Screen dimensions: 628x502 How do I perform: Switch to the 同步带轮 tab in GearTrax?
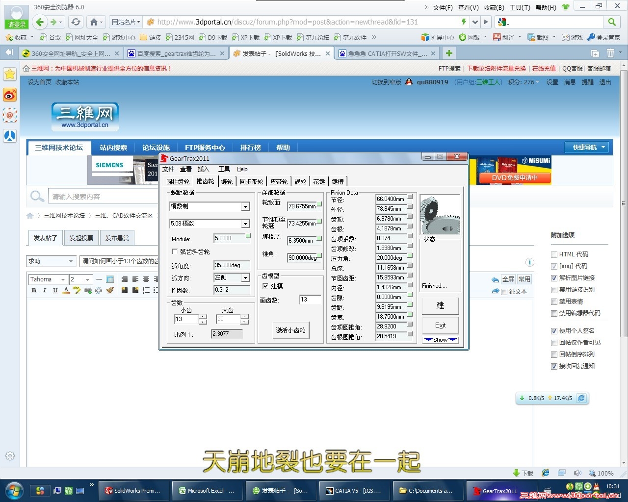[x=252, y=181]
